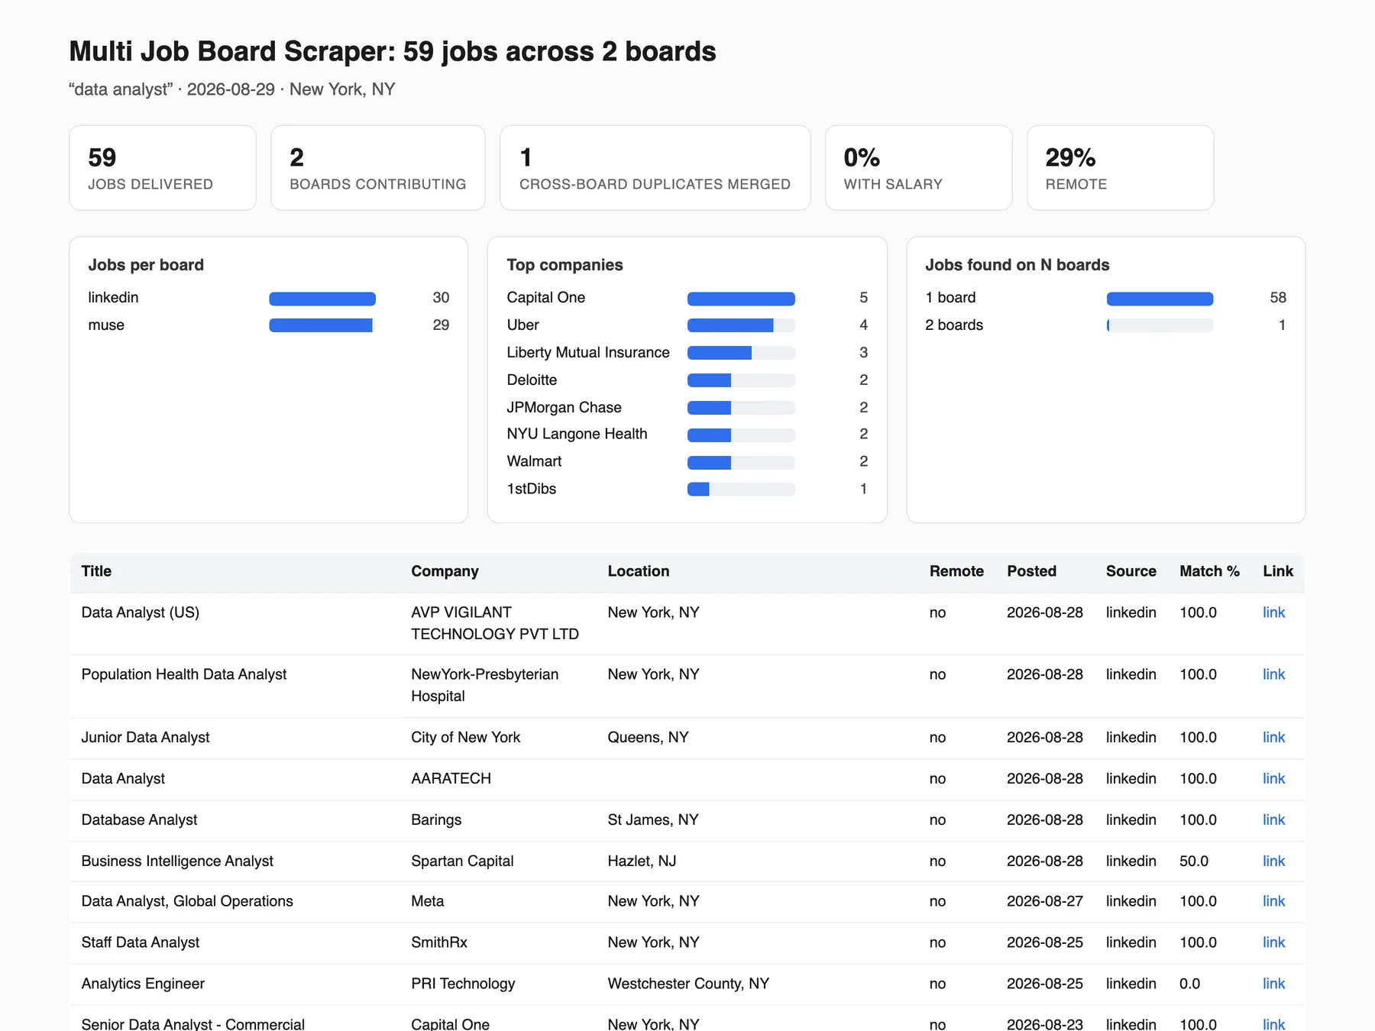Click the Queens, NY location cell
1375x1031 pixels.
(648, 737)
